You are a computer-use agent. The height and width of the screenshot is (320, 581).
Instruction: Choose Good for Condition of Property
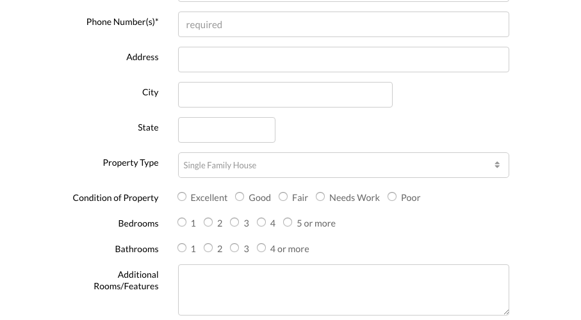240,197
